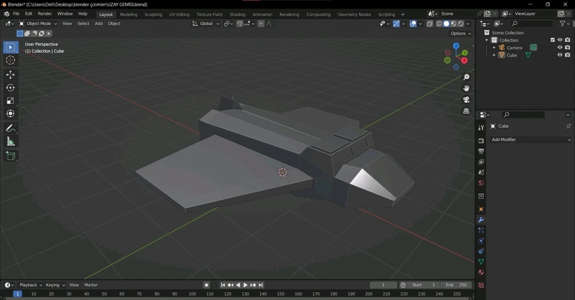
Task: Switch to the Sculpting workspace tab
Action: pos(153,14)
